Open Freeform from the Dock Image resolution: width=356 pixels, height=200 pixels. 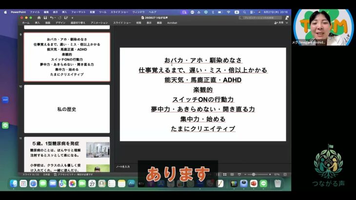pyautogui.click(x=132, y=183)
